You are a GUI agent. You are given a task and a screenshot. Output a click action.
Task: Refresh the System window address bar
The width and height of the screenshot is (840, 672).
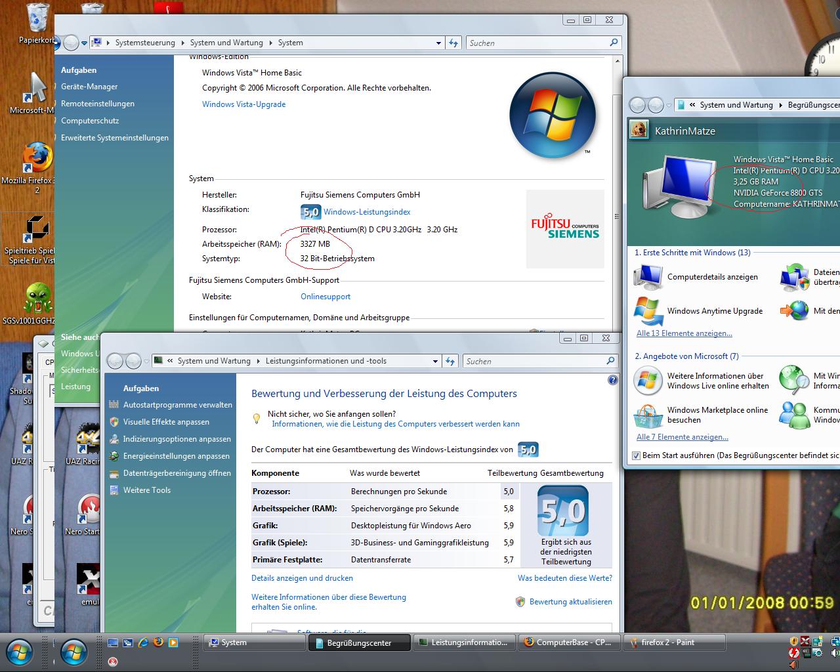pyautogui.click(x=453, y=43)
